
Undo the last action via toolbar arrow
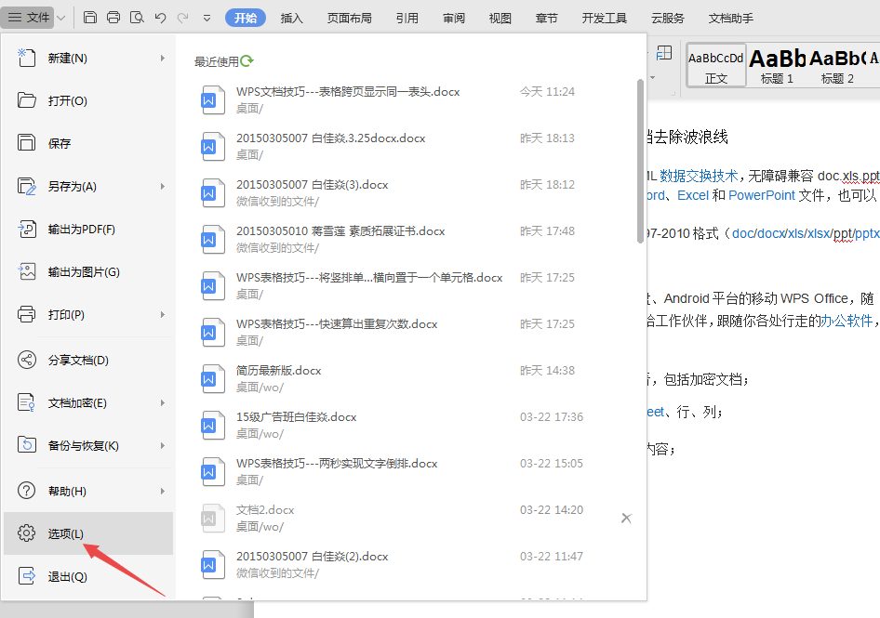coord(161,18)
